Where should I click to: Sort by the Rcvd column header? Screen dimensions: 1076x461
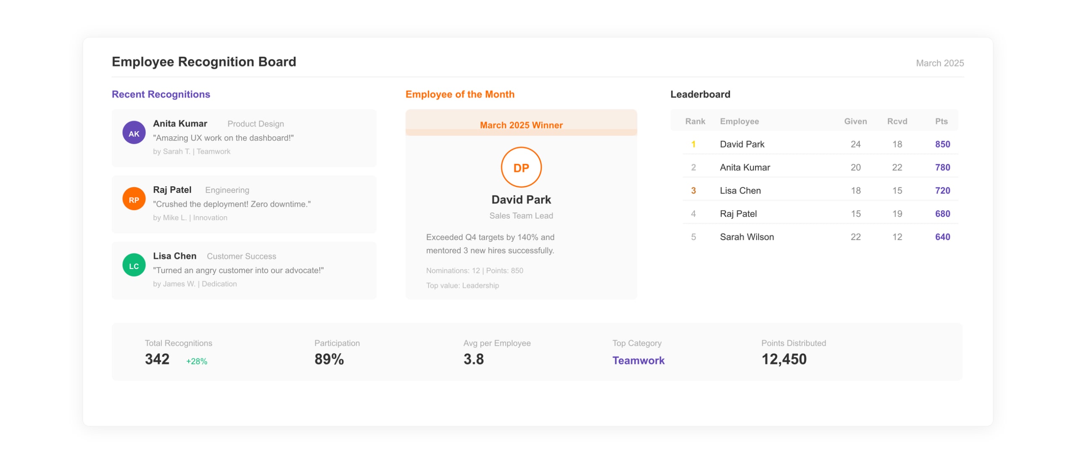(897, 121)
